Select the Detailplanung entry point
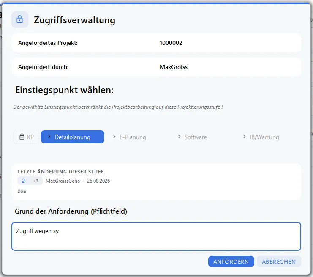Image resolution: width=313 pixels, height=277 pixels. click(73, 137)
